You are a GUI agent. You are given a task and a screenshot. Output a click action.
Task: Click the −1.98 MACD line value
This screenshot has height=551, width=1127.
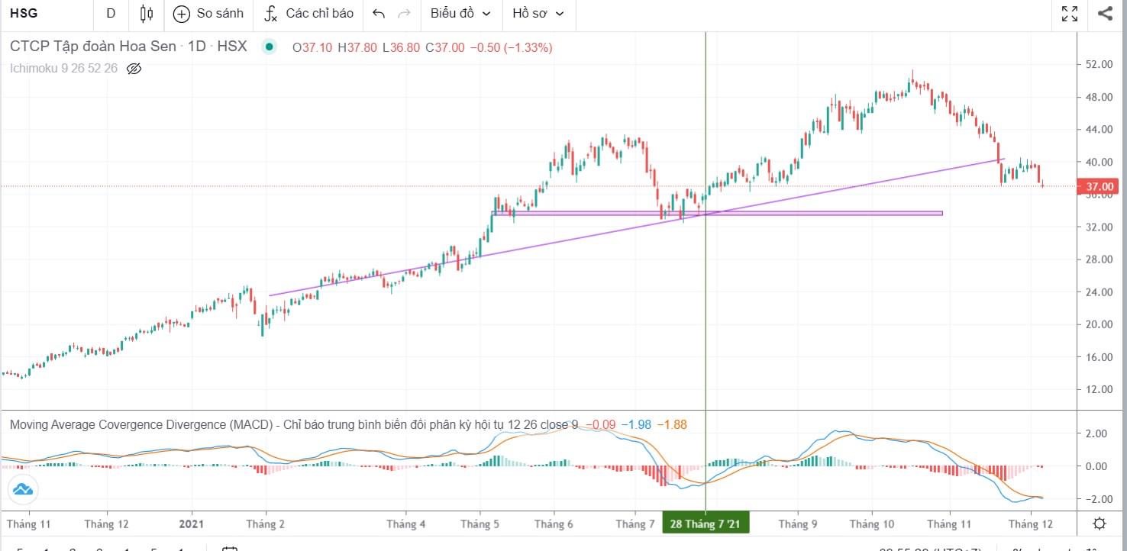[x=635, y=424]
